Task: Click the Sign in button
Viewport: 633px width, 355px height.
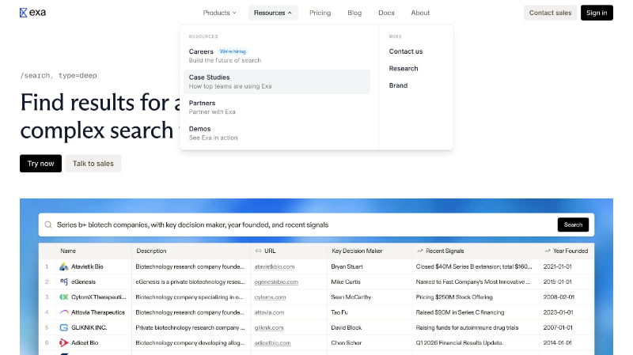Action: pyautogui.click(x=597, y=13)
